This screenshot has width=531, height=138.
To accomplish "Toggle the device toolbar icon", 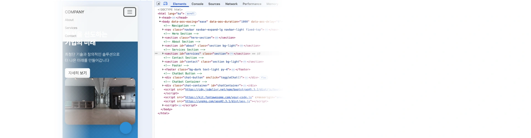I will [165, 4].
